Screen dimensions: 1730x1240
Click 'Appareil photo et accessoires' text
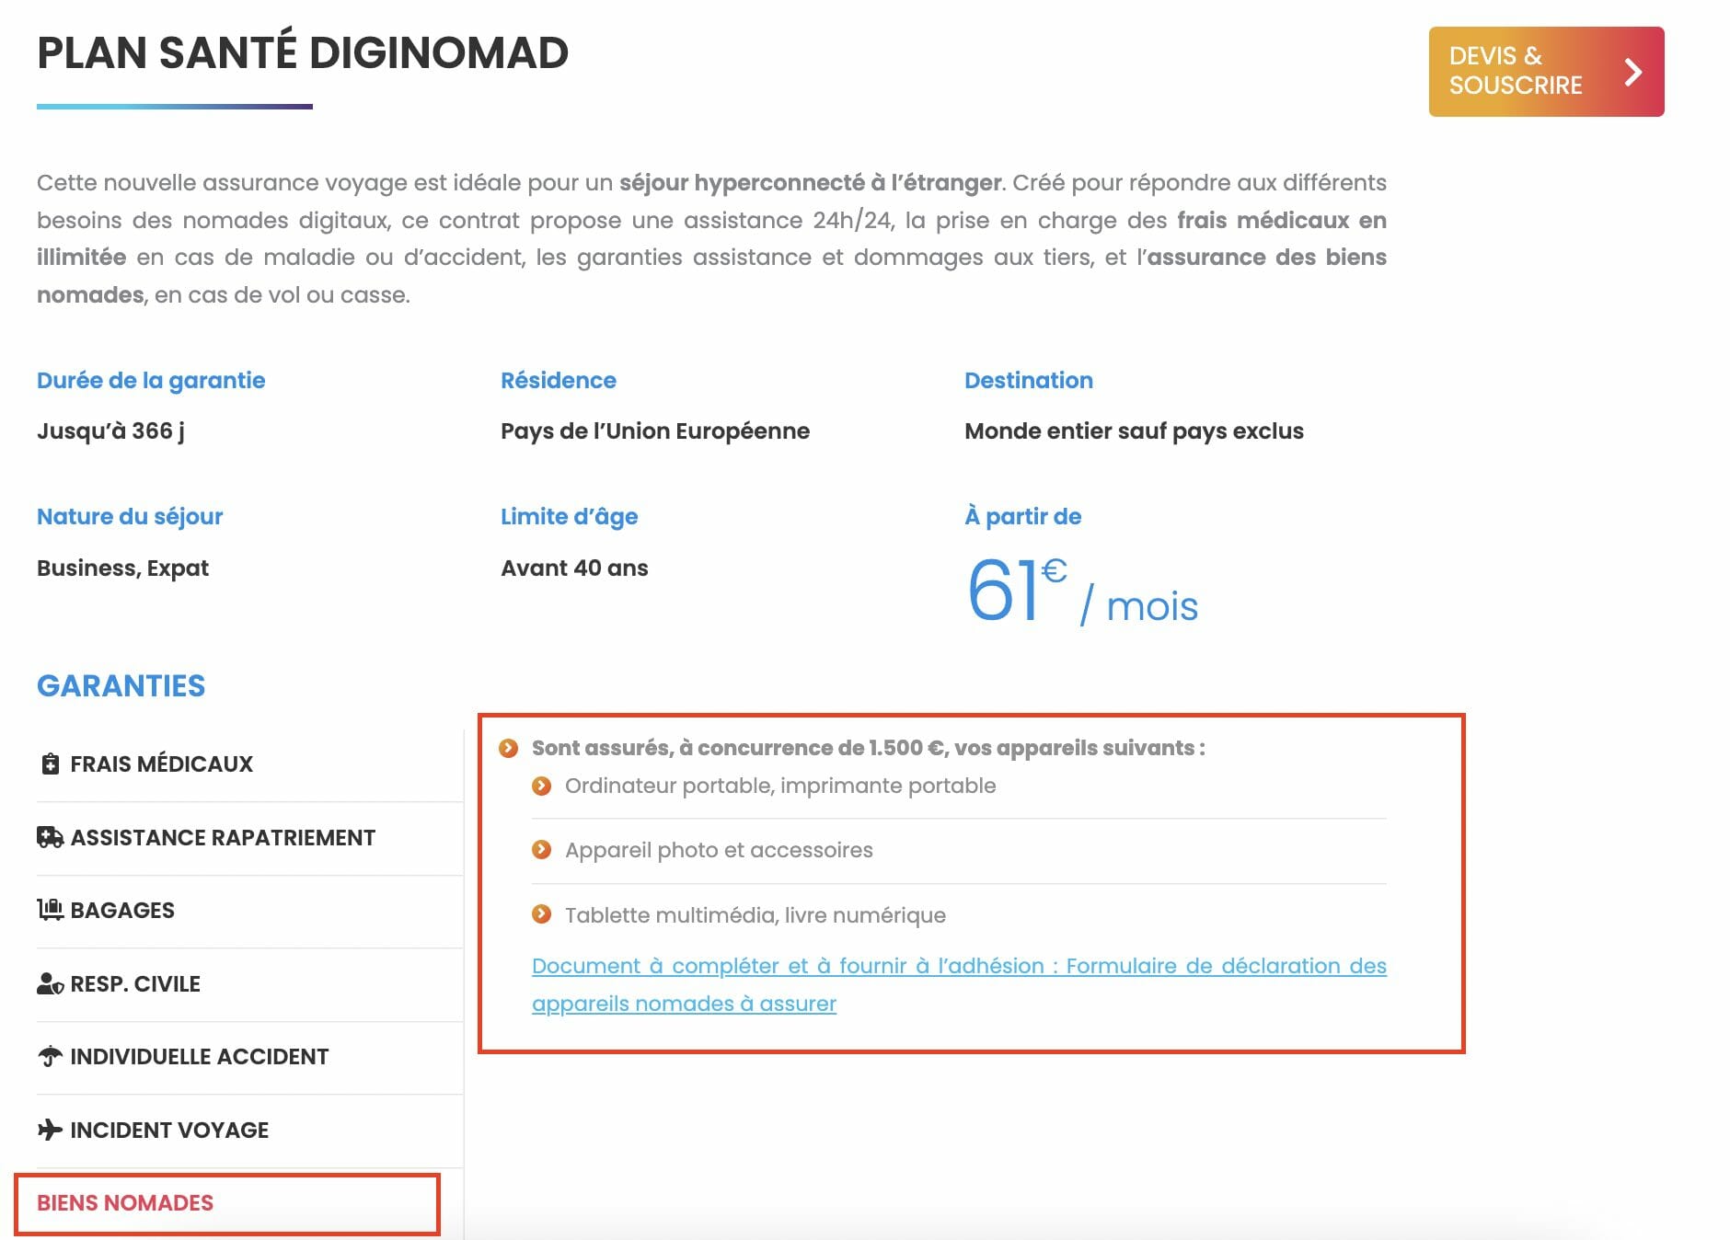point(719,850)
